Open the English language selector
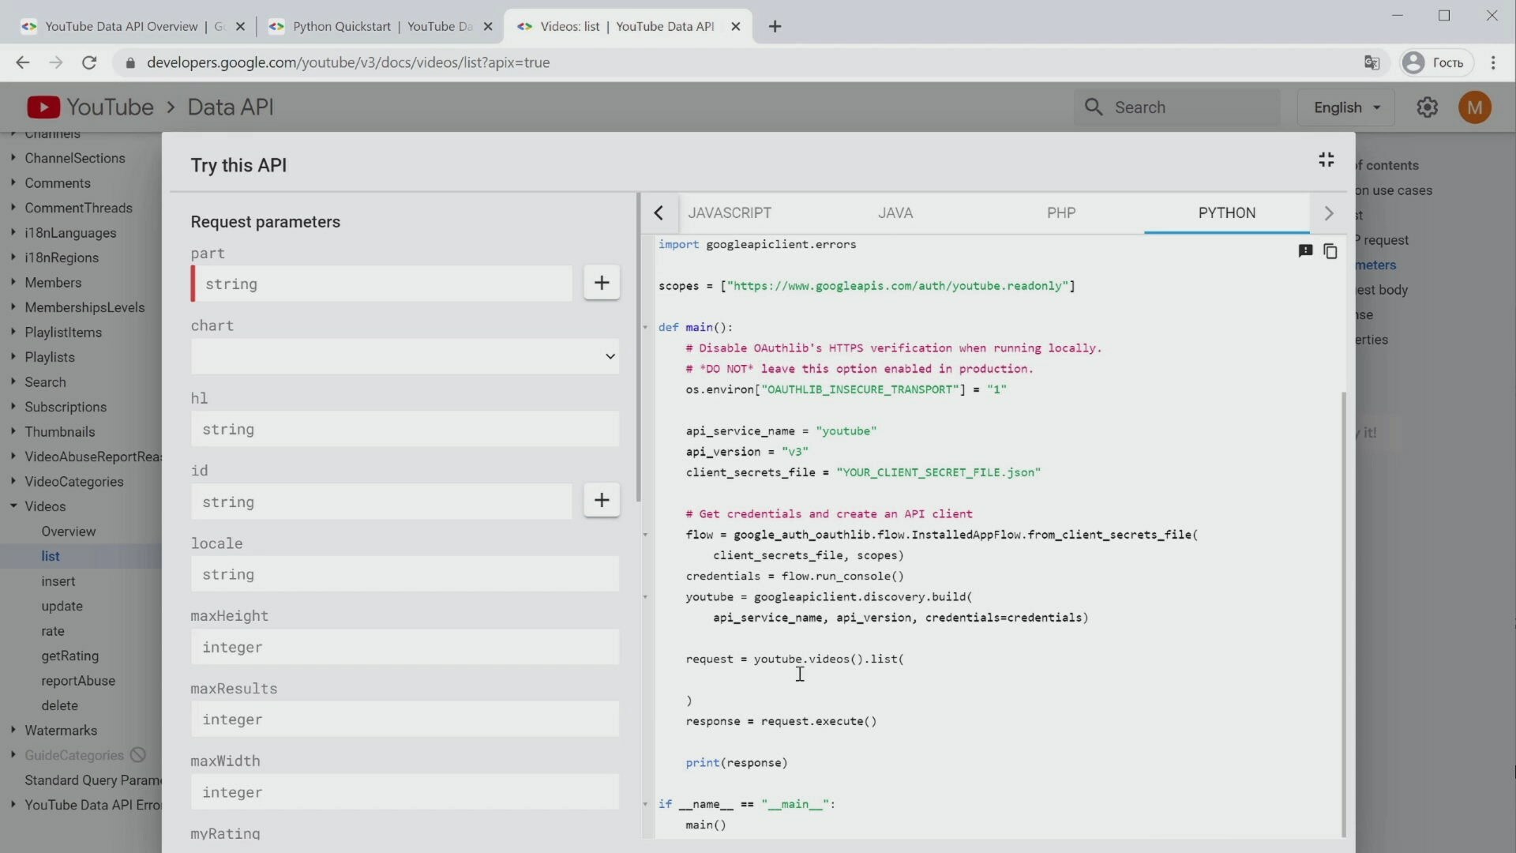 point(1346,107)
